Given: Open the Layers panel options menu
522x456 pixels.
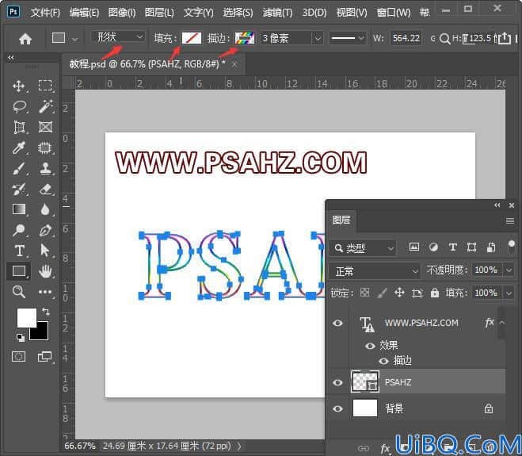Looking at the screenshot, I should point(509,220).
